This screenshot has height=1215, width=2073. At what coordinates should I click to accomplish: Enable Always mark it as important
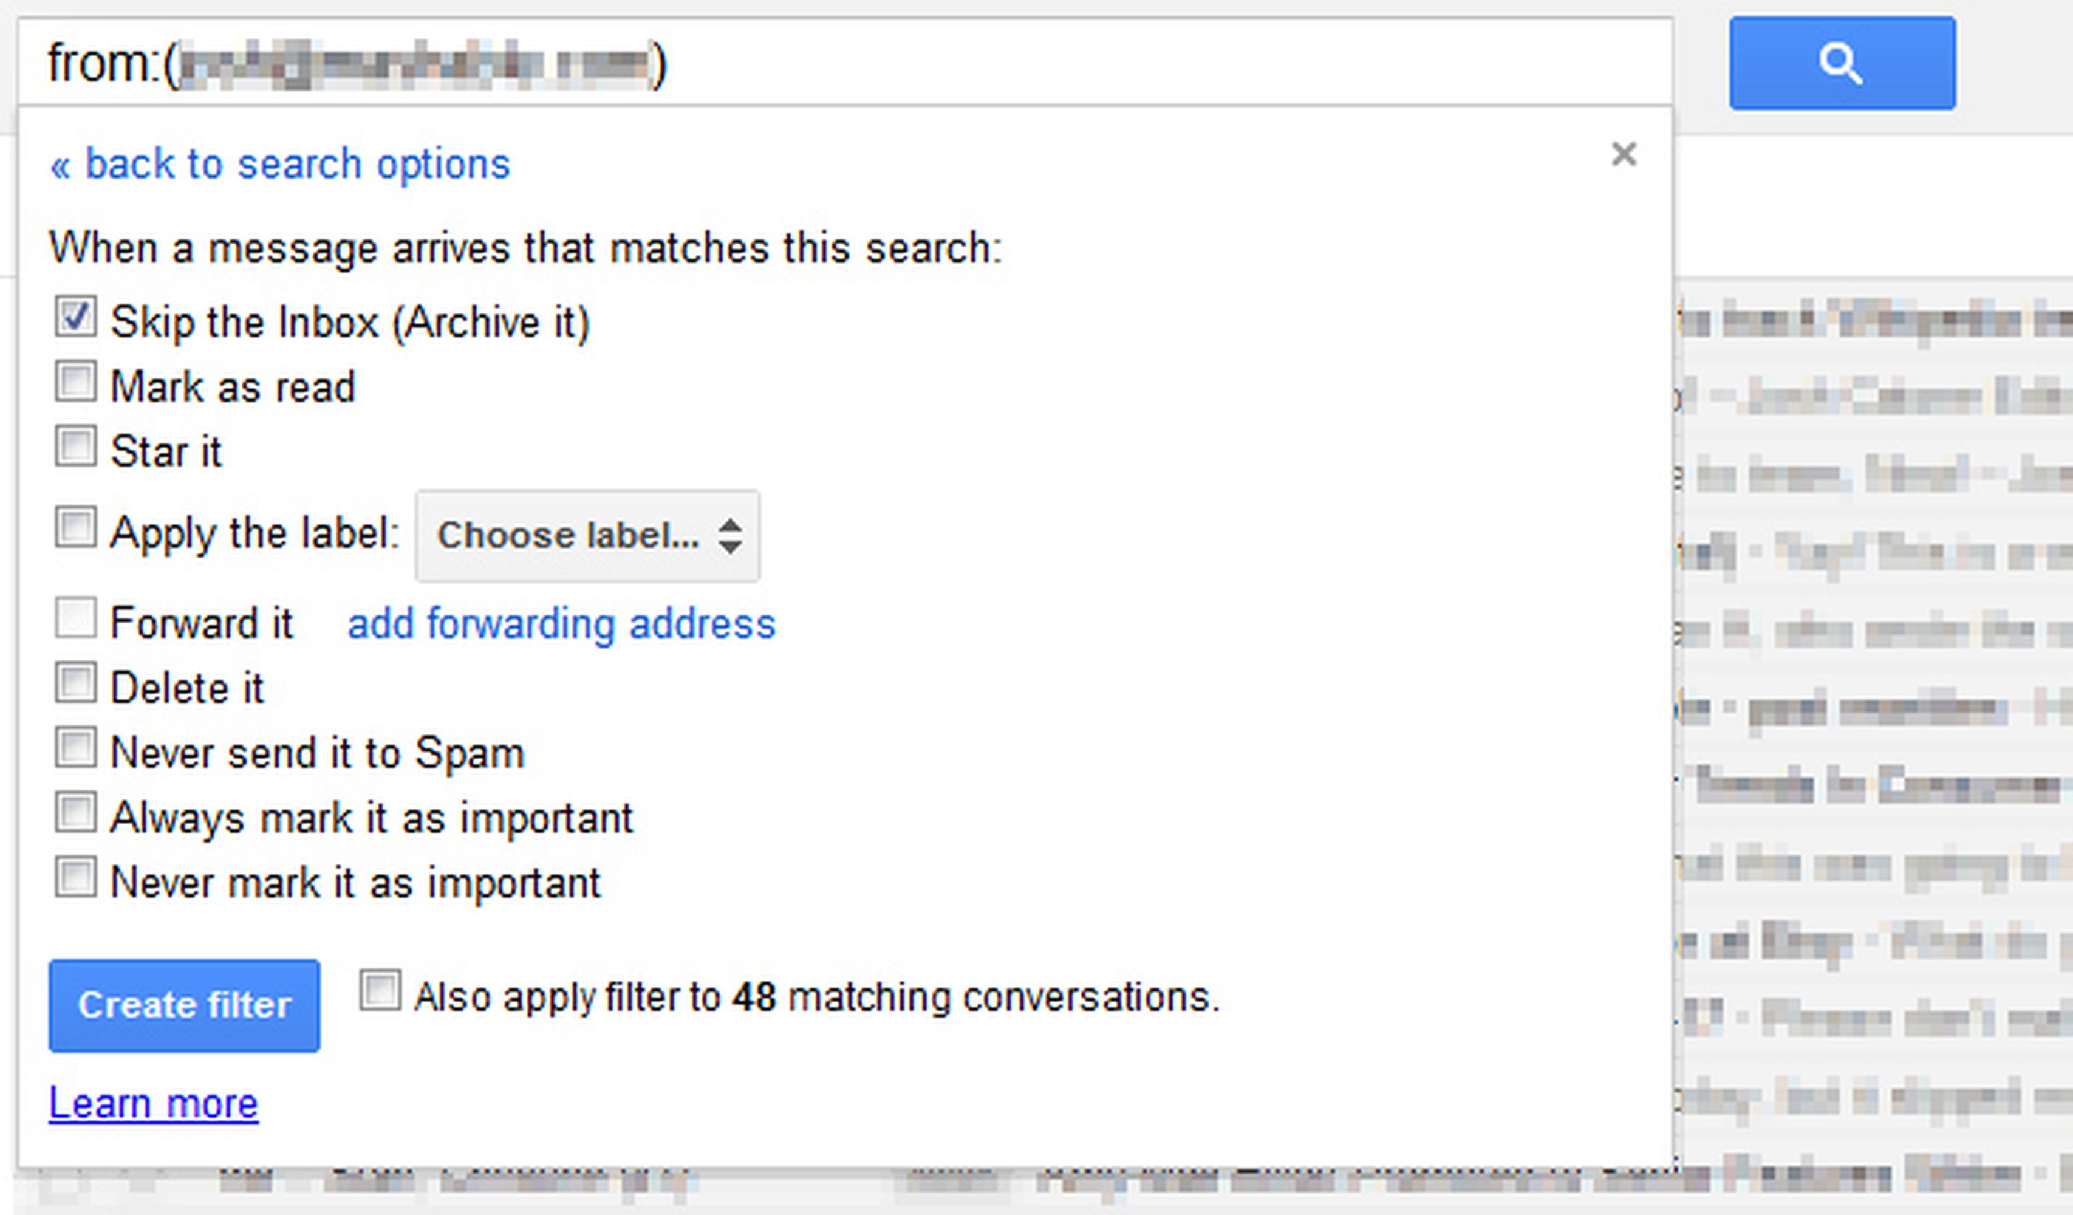coord(77,812)
